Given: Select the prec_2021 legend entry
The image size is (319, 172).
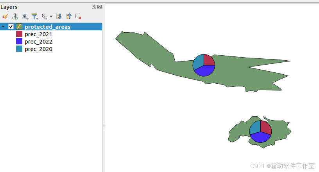Looking at the screenshot, I should (x=38, y=34).
